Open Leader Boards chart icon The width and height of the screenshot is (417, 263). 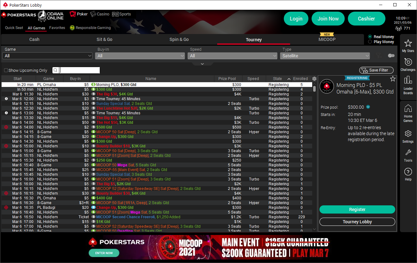pyautogui.click(x=408, y=80)
